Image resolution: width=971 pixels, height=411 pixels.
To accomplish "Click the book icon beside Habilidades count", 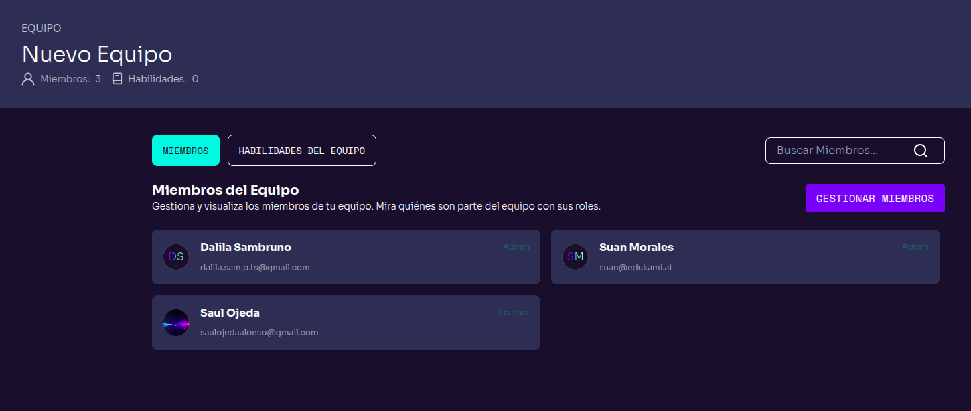I will pos(117,79).
